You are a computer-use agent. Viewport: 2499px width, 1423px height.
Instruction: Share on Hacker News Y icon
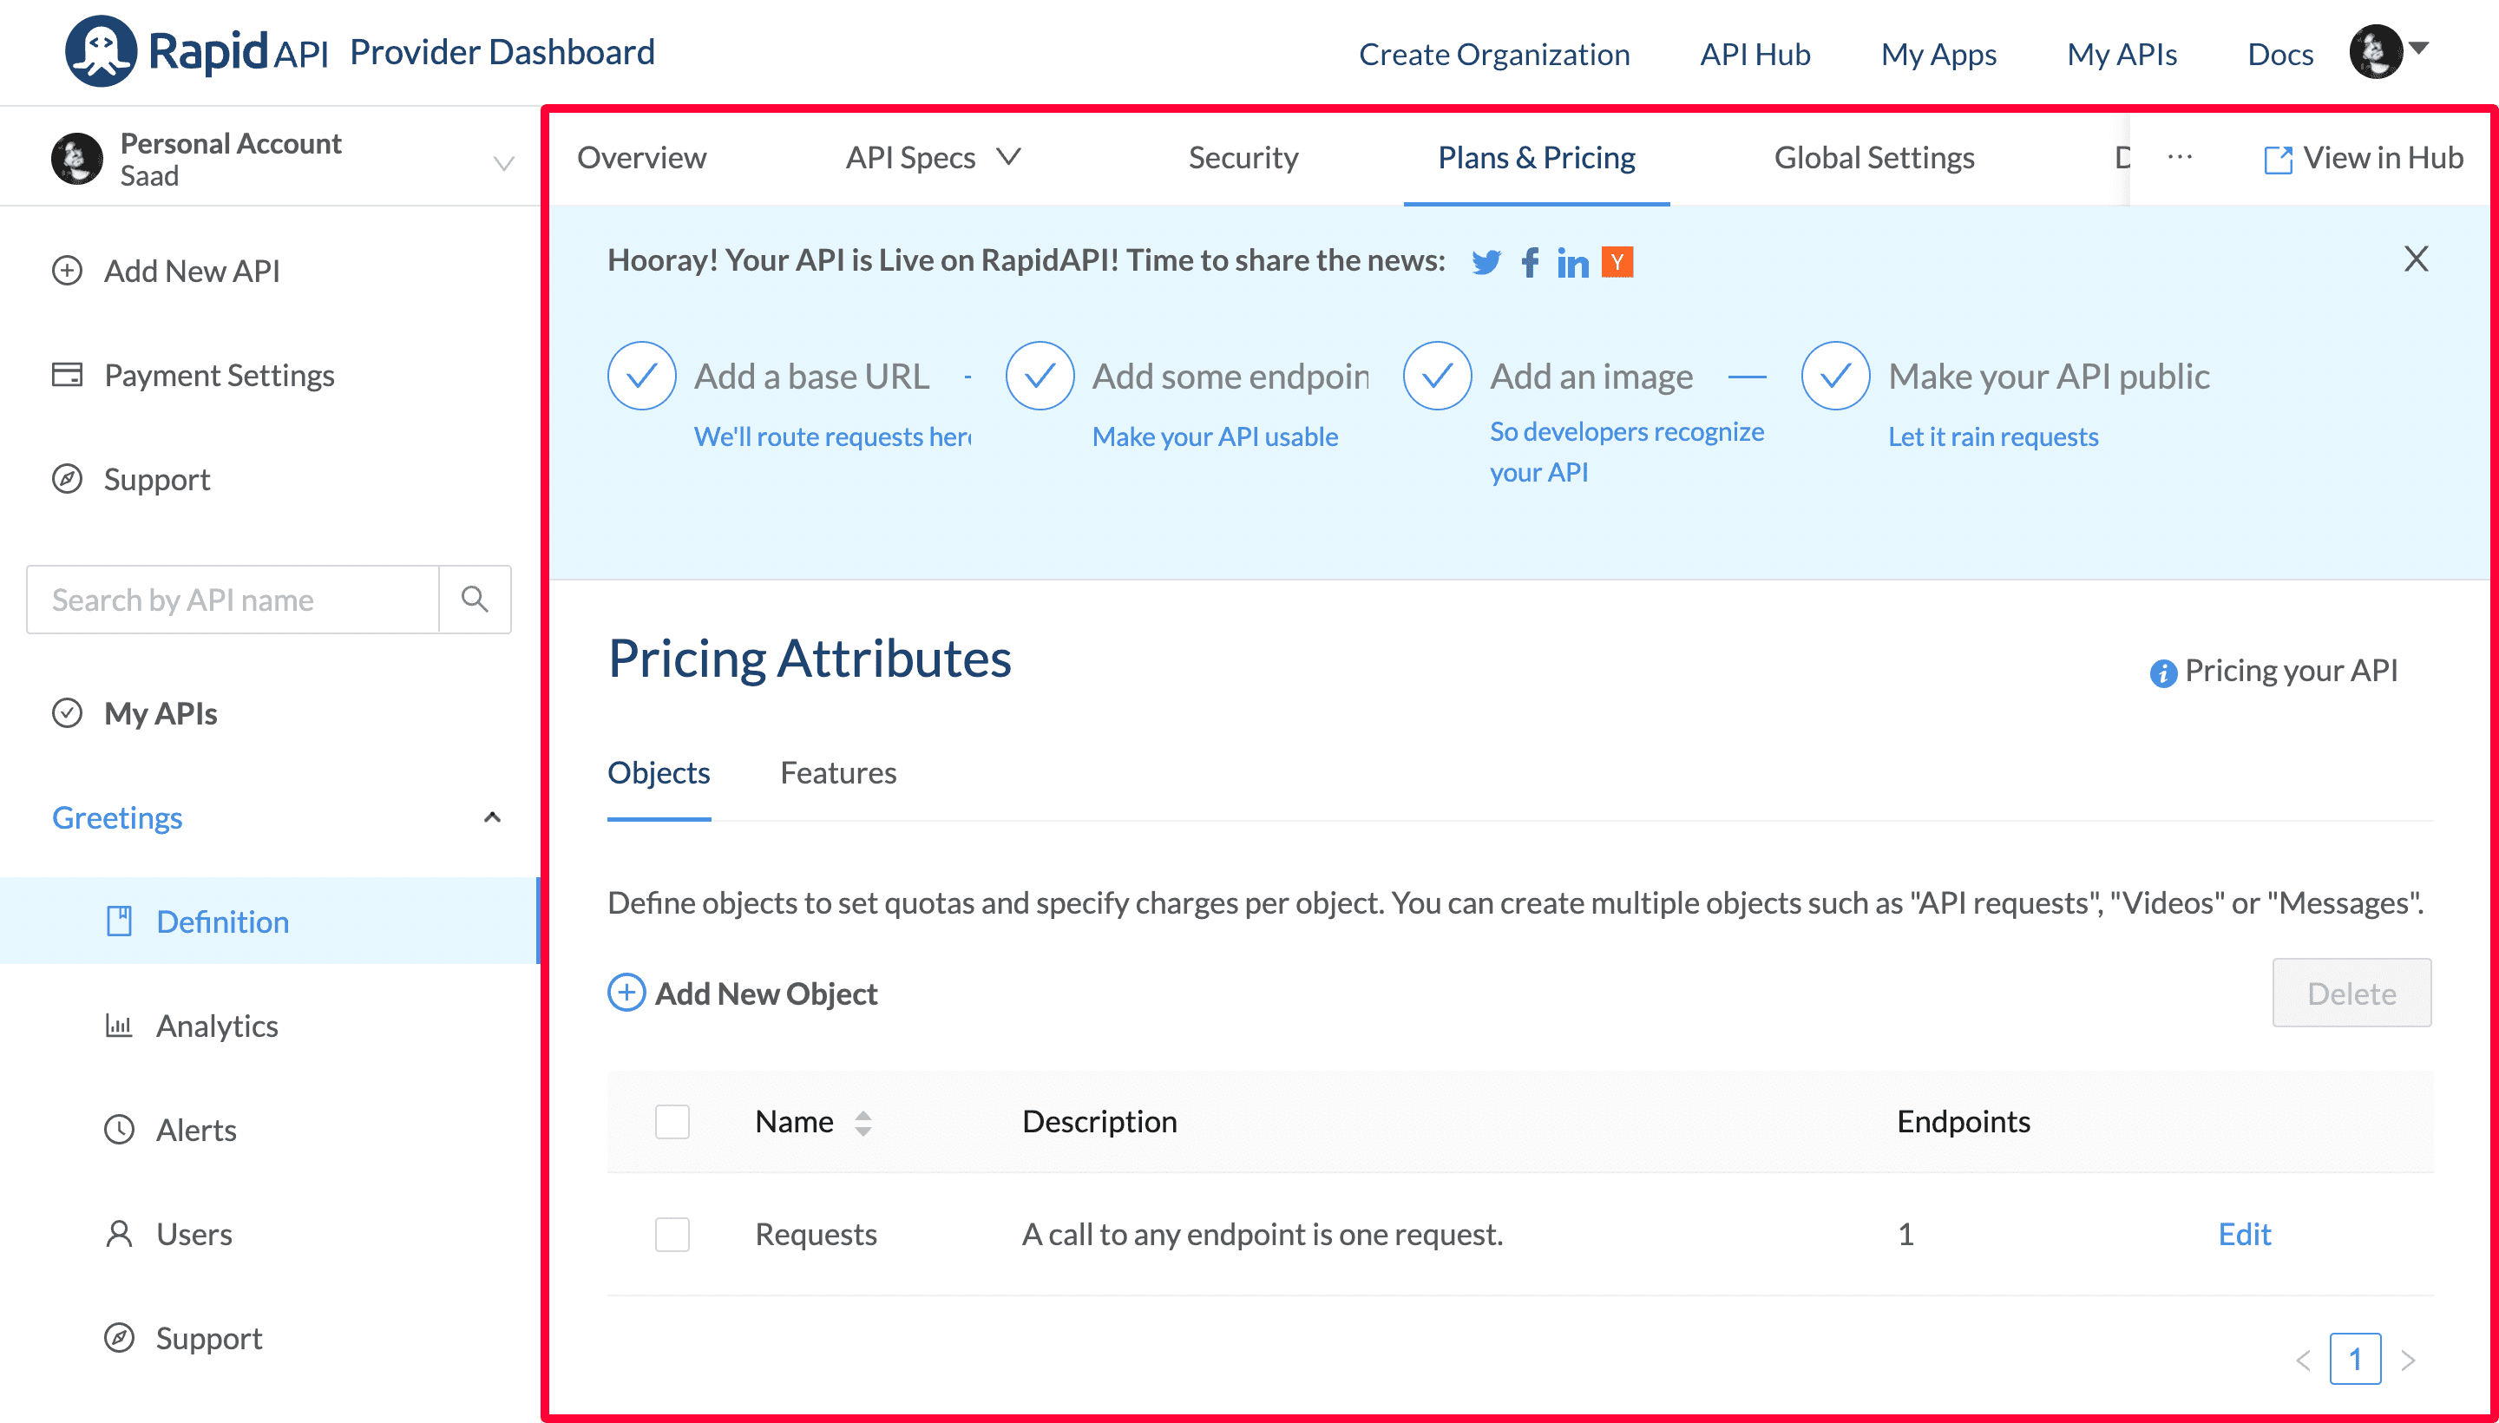pyautogui.click(x=1617, y=262)
